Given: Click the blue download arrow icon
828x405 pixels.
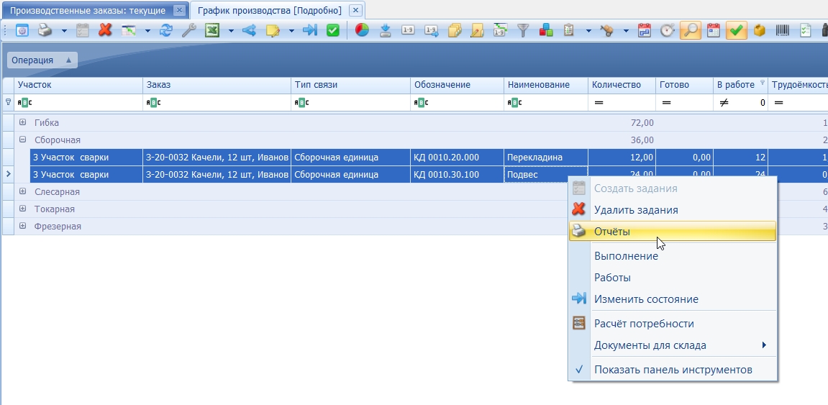Looking at the screenshot, I should 386,30.
